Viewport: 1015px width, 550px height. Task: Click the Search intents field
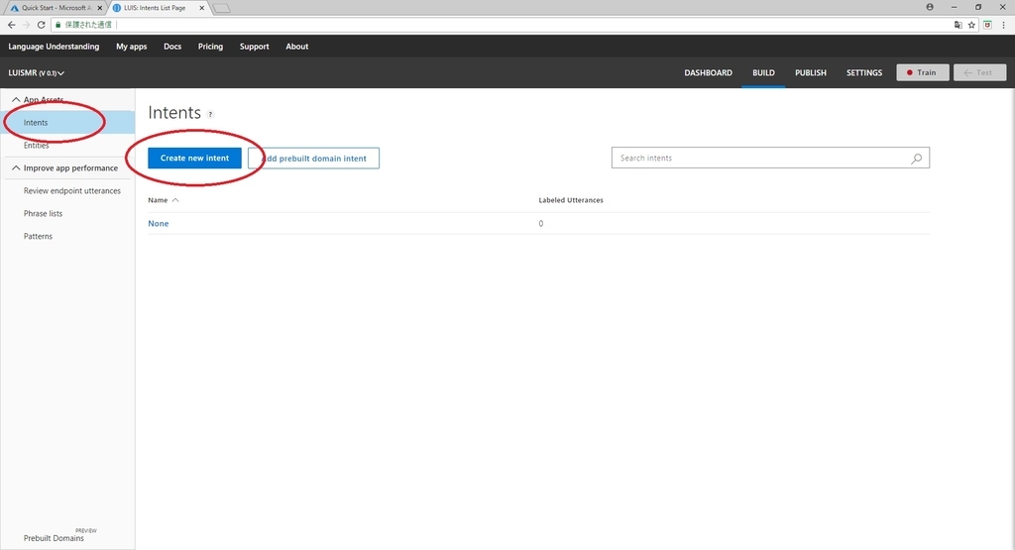pos(770,158)
